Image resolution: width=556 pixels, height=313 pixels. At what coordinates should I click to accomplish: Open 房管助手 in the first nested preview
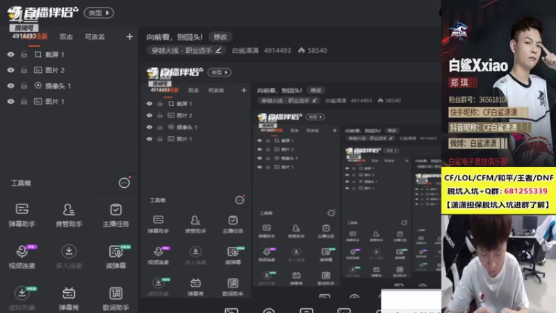(195, 224)
